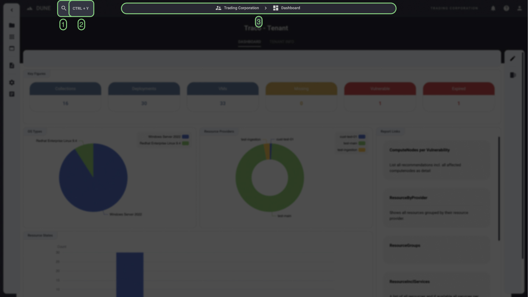
Task: Open the notifications bell
Action: tap(493, 8)
